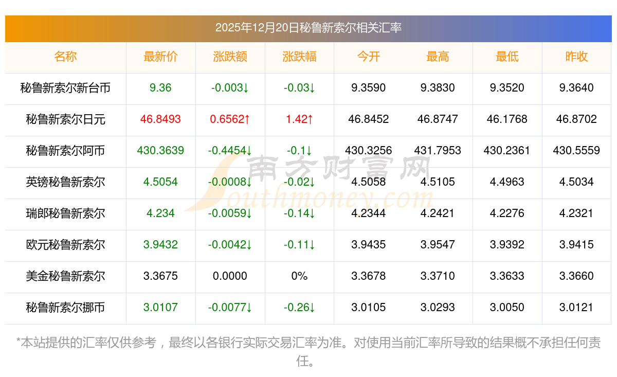Click low value 46.1768

click(507, 119)
